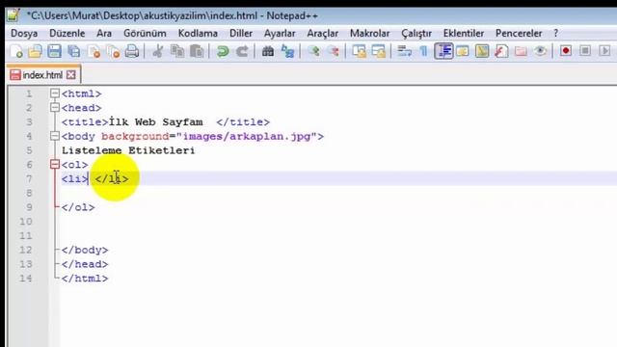Viewport: 617px width, 347px height.
Task: Place cursor on empty line 8
Action: point(338,193)
